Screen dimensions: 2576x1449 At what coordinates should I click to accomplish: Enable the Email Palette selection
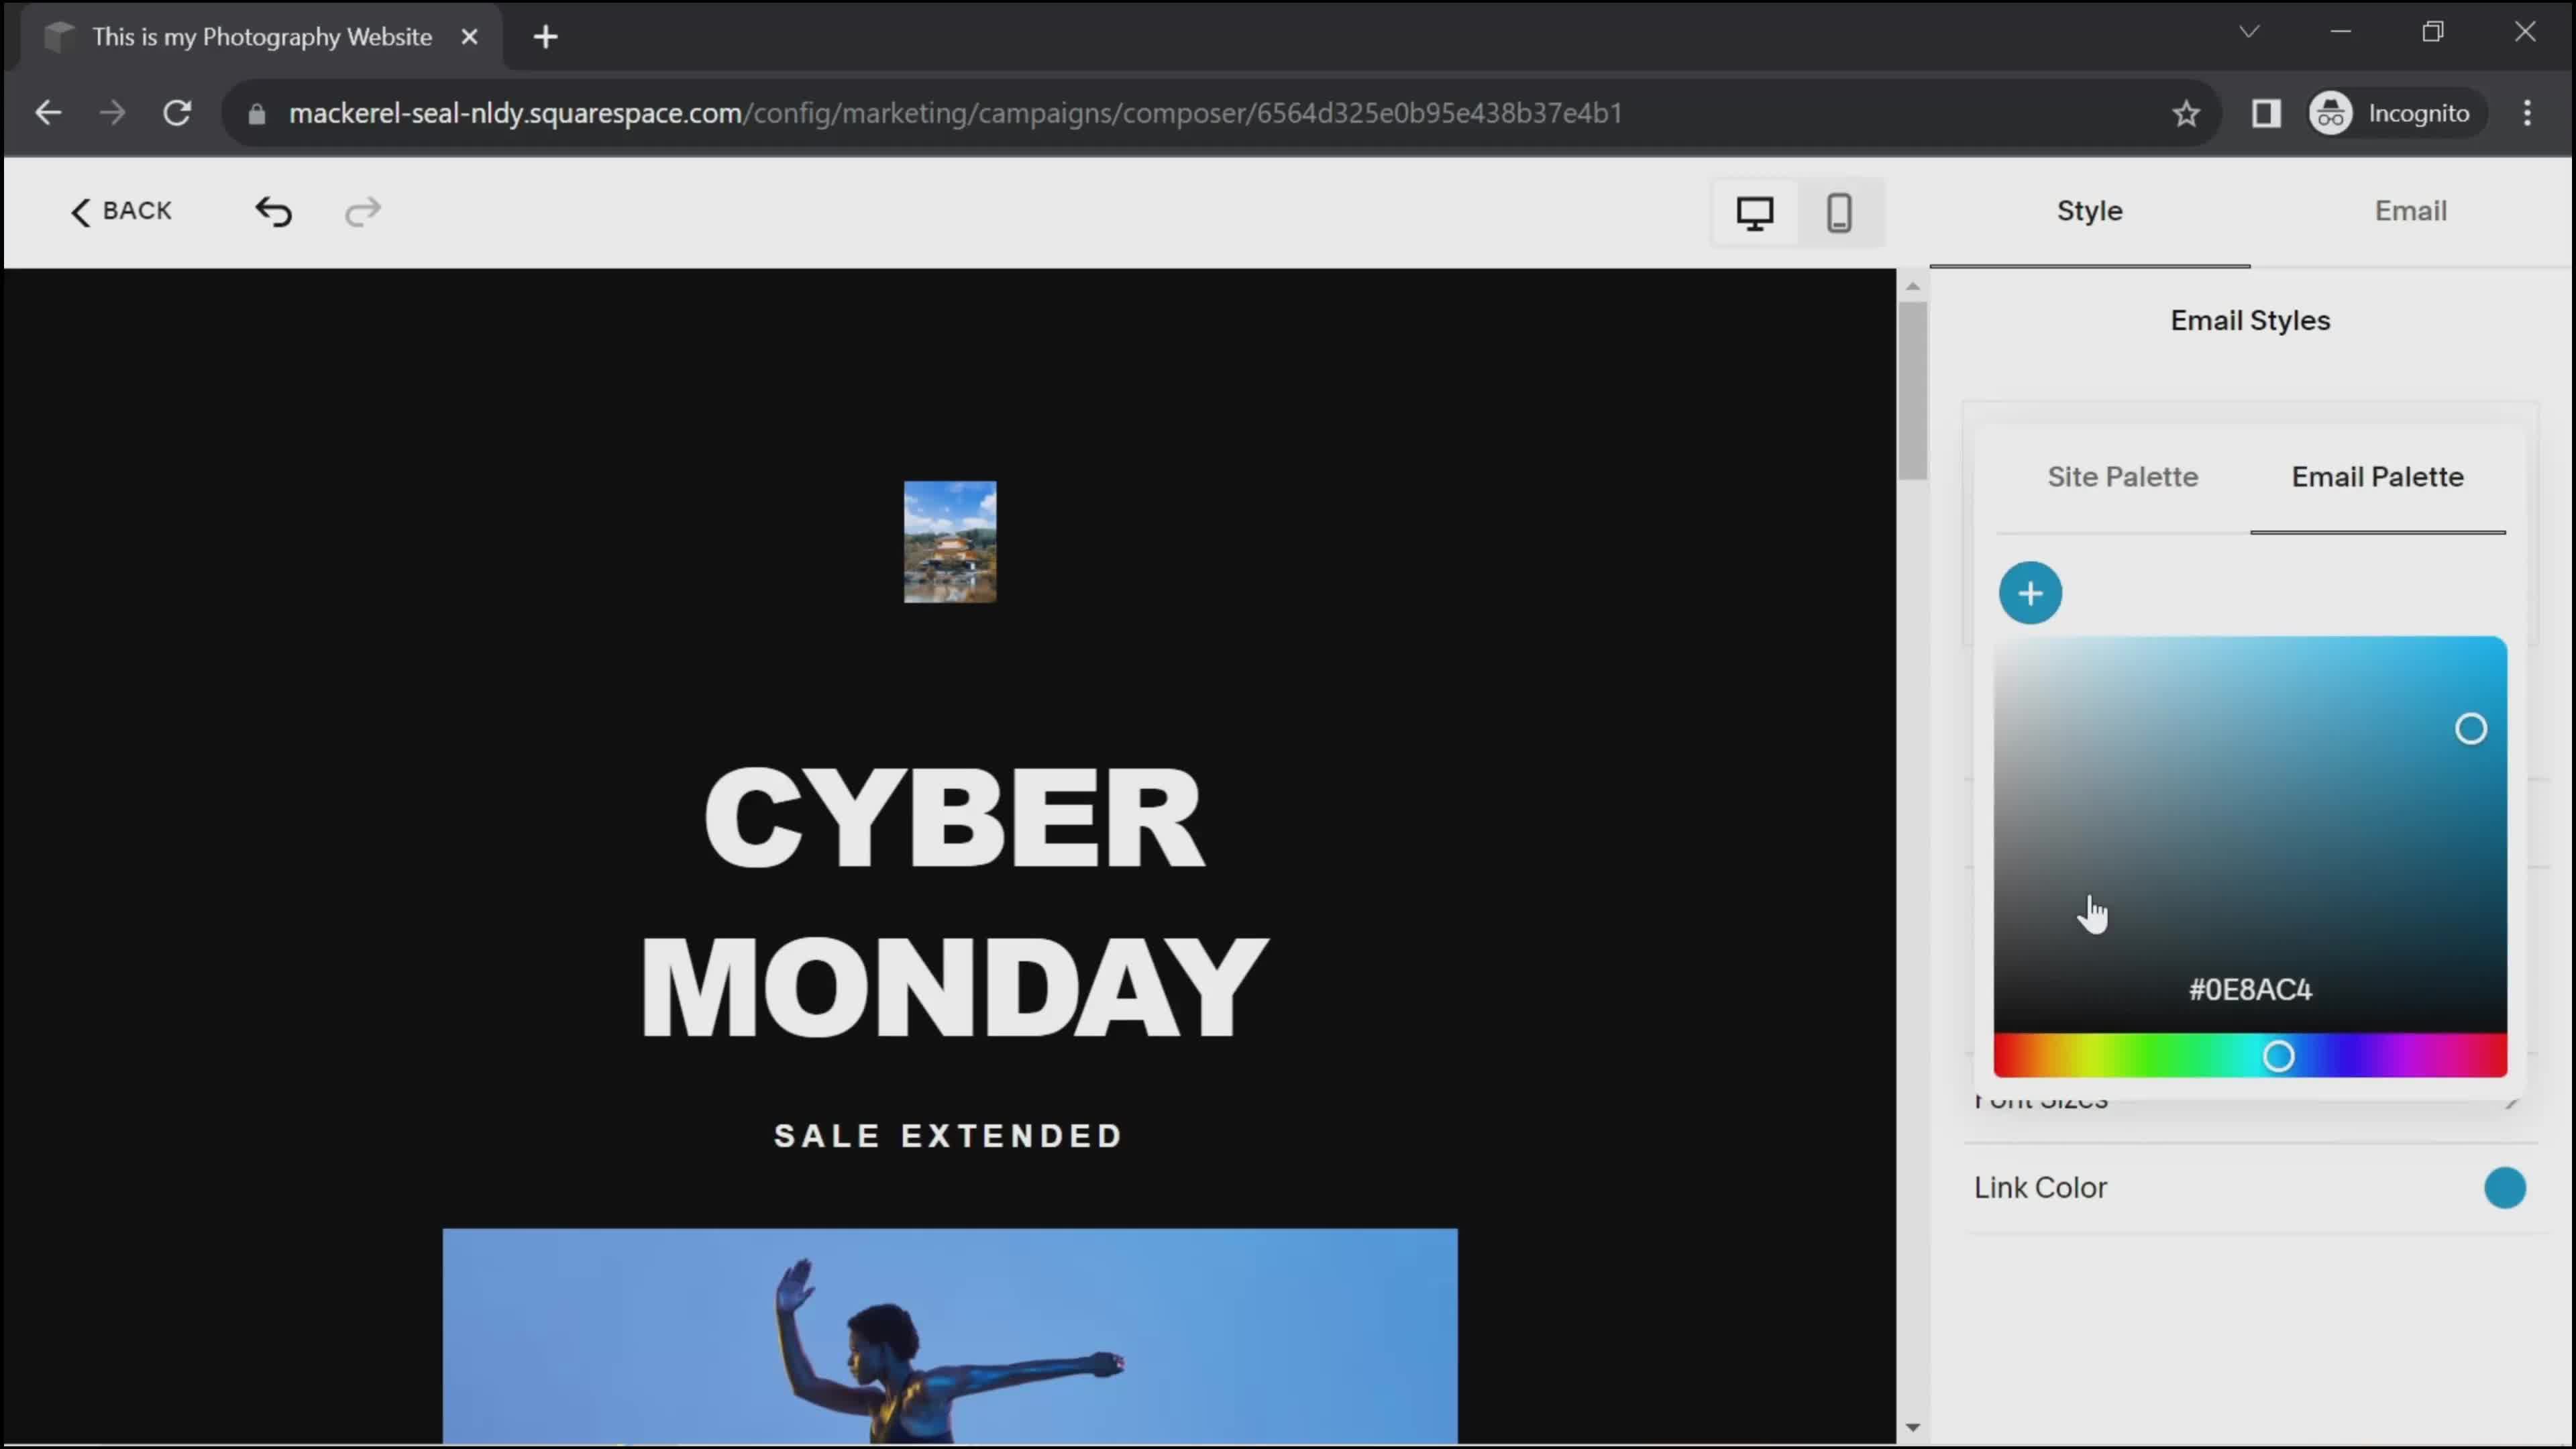(2378, 476)
